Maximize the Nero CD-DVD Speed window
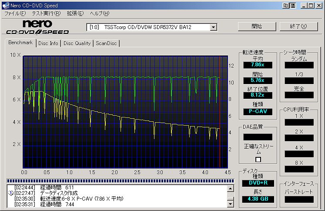325x211 pixels. 311,6
